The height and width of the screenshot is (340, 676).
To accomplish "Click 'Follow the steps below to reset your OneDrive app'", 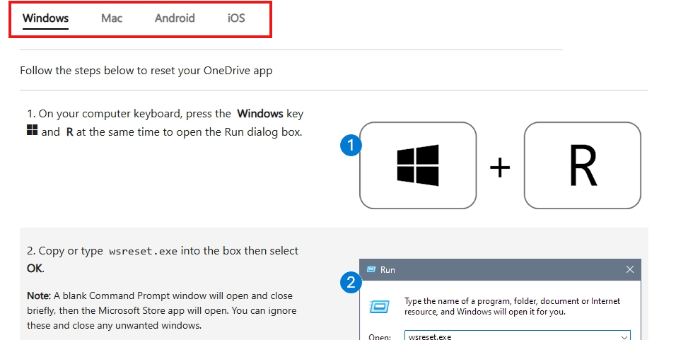I will point(146,70).
